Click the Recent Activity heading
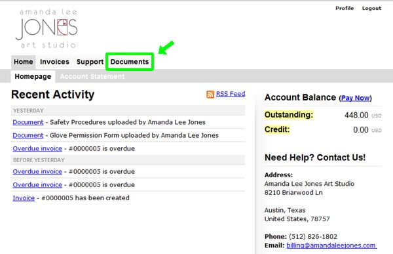Screen dimensions: 393x254 [x=53, y=95]
